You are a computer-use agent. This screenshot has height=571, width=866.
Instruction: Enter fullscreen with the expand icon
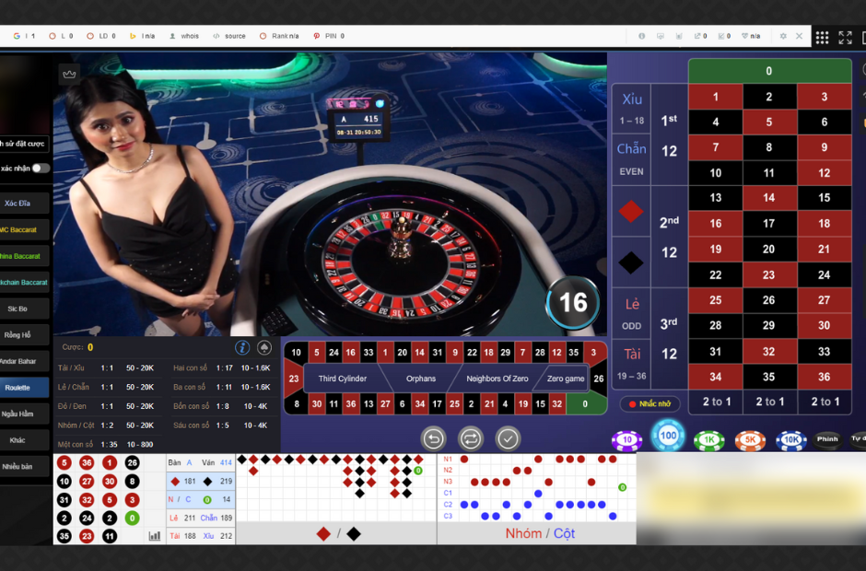[845, 38]
